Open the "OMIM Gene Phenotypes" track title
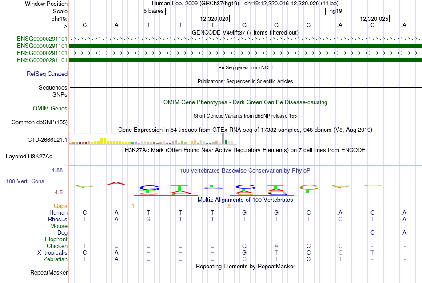 245,102
